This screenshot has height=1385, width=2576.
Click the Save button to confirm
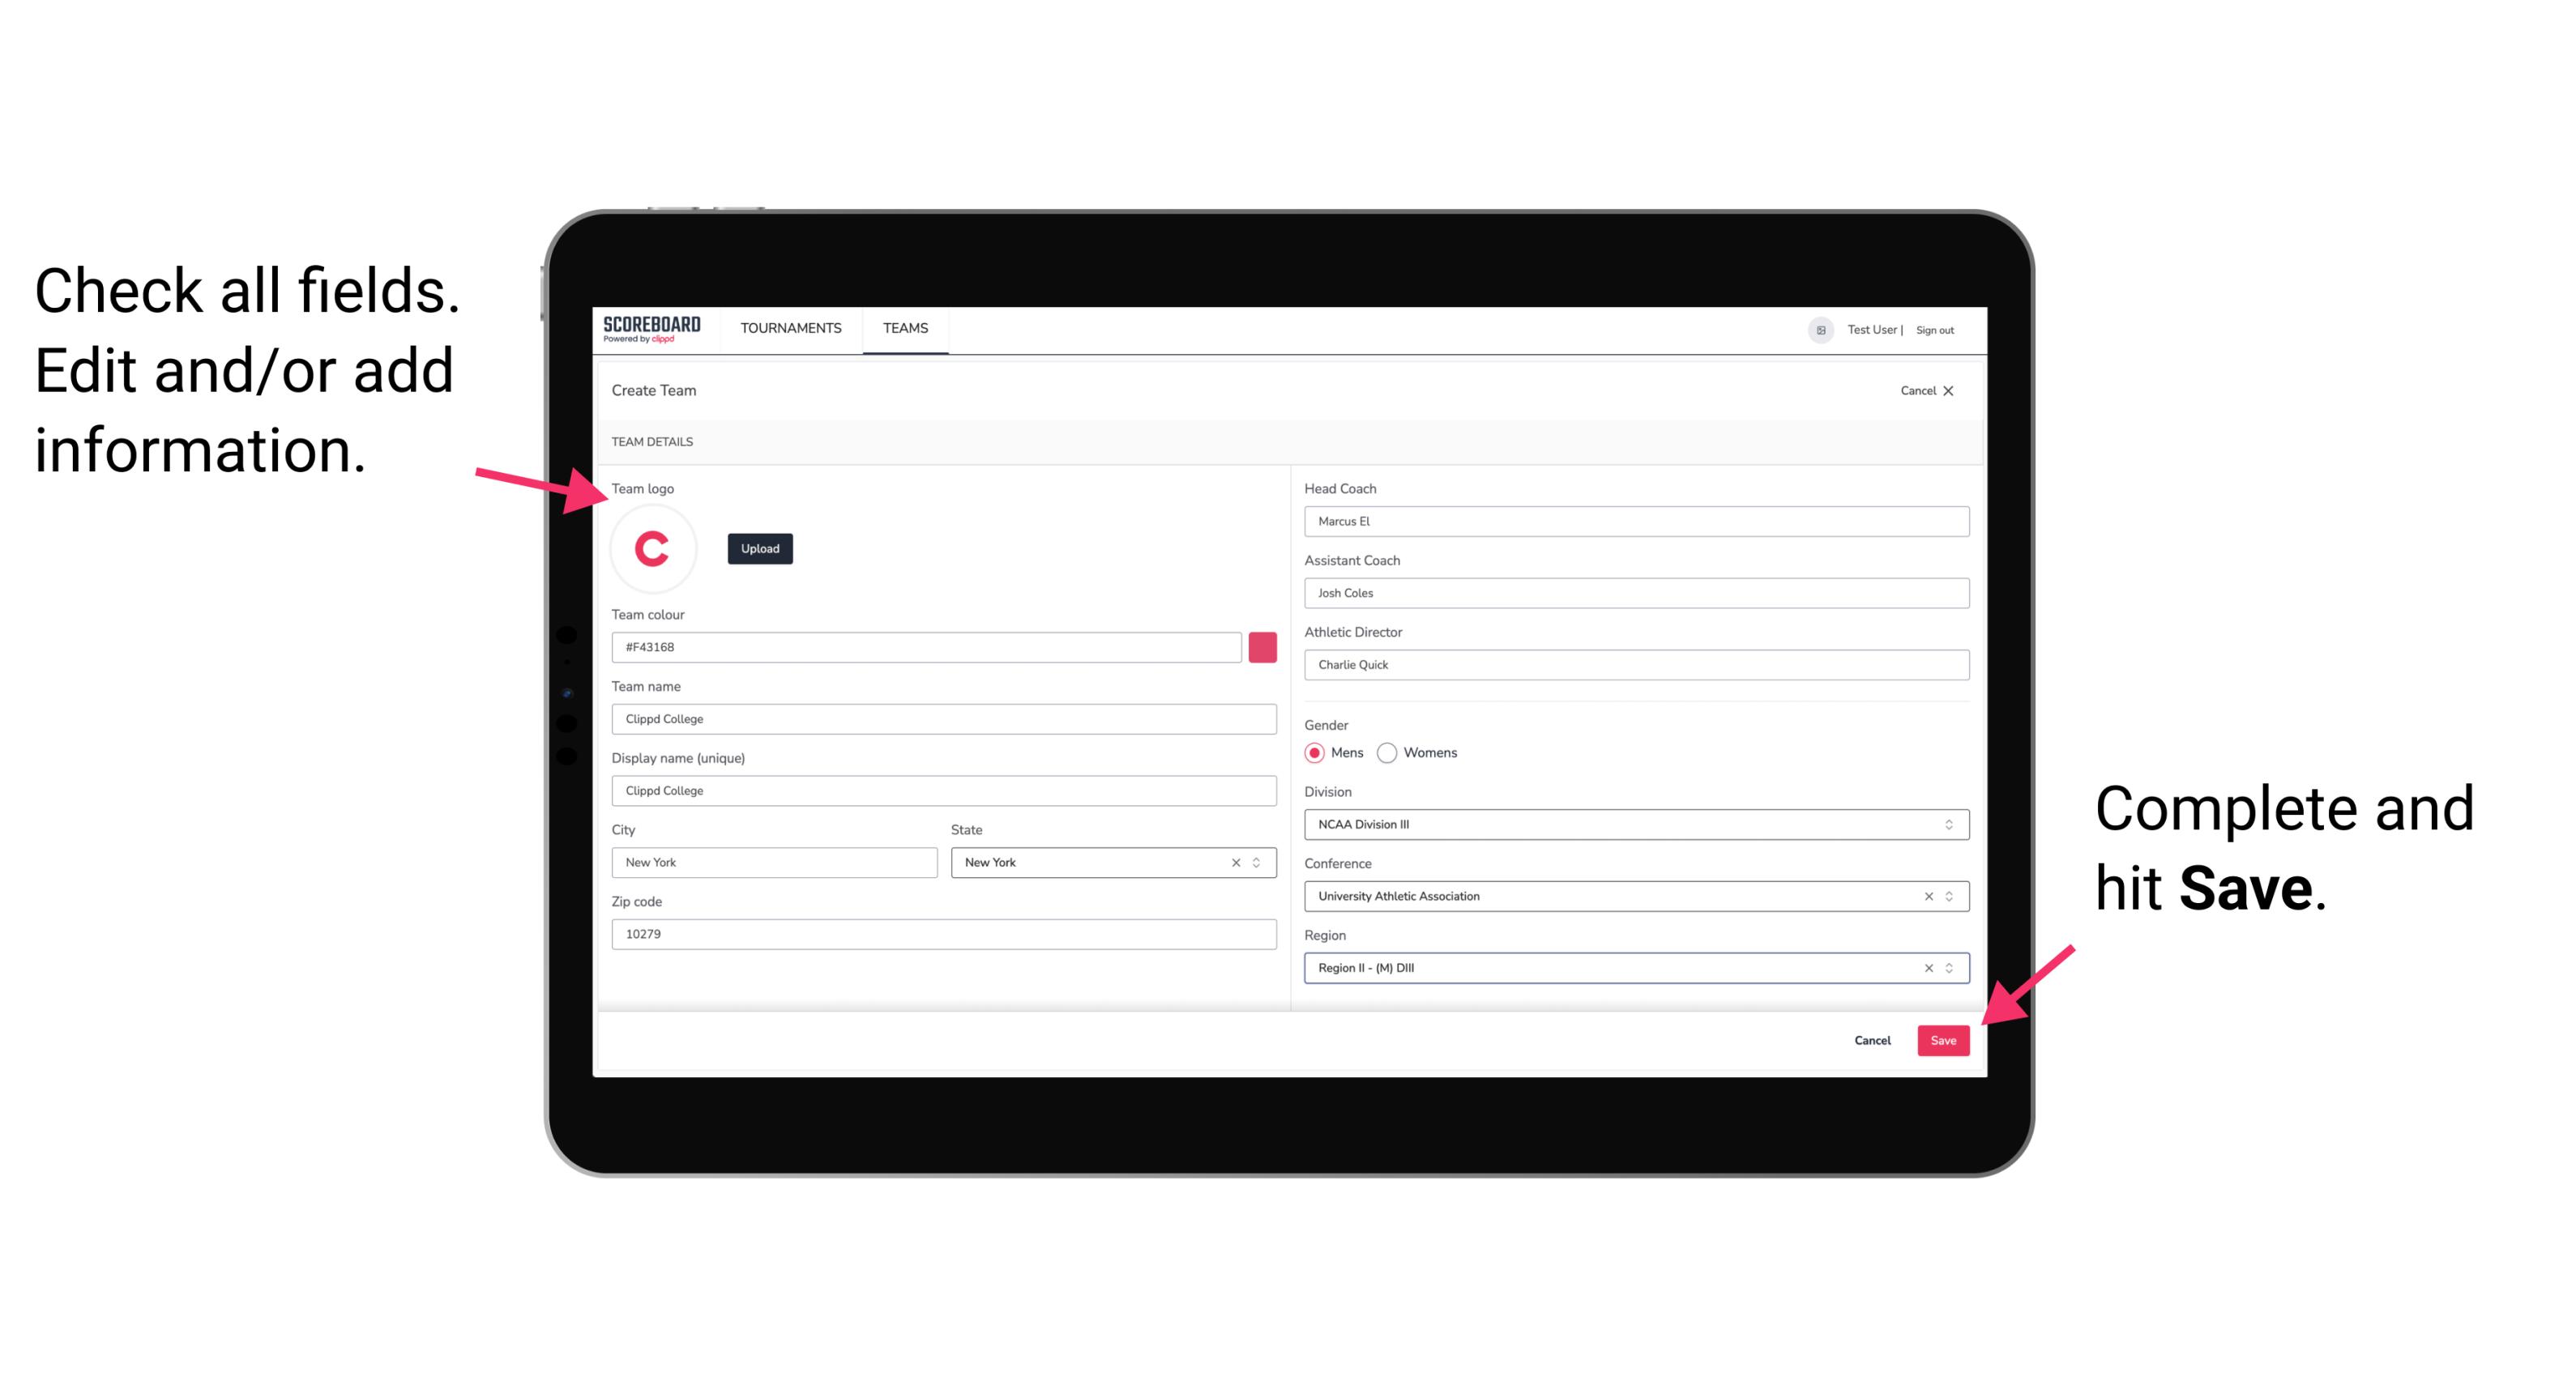(1943, 1038)
